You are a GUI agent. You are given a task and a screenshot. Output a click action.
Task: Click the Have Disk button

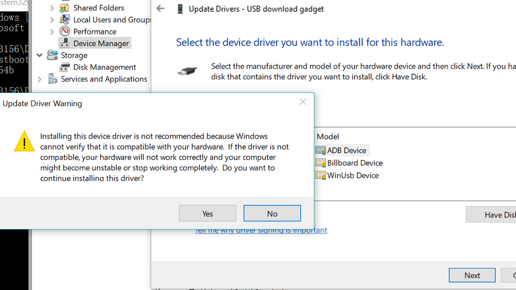tap(491, 215)
